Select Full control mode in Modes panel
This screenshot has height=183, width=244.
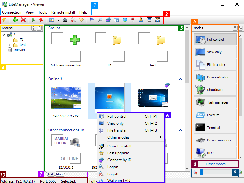pyautogui.click(x=215, y=39)
